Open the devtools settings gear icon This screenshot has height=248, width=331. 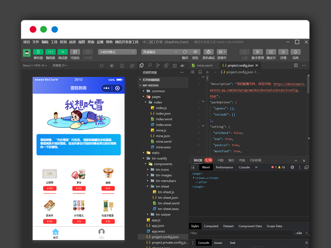coord(292,167)
